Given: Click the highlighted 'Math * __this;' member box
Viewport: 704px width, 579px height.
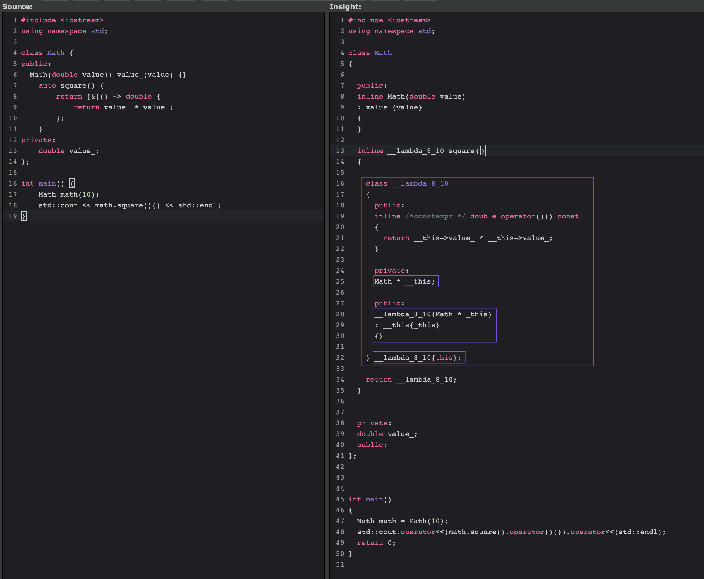Looking at the screenshot, I should (x=406, y=281).
